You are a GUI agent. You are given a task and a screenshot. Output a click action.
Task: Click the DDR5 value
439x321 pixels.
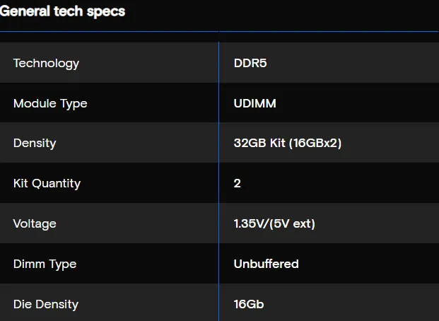point(250,63)
